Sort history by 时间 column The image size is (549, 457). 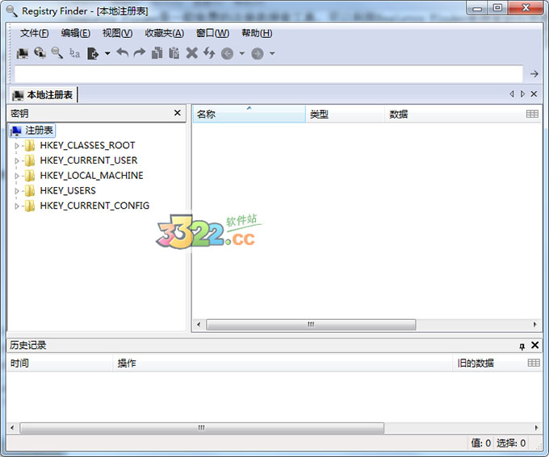click(x=60, y=364)
